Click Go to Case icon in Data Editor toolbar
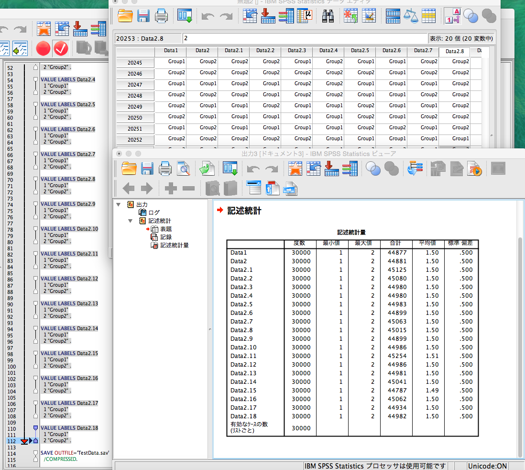525x470 pixels. pyautogui.click(x=250, y=16)
